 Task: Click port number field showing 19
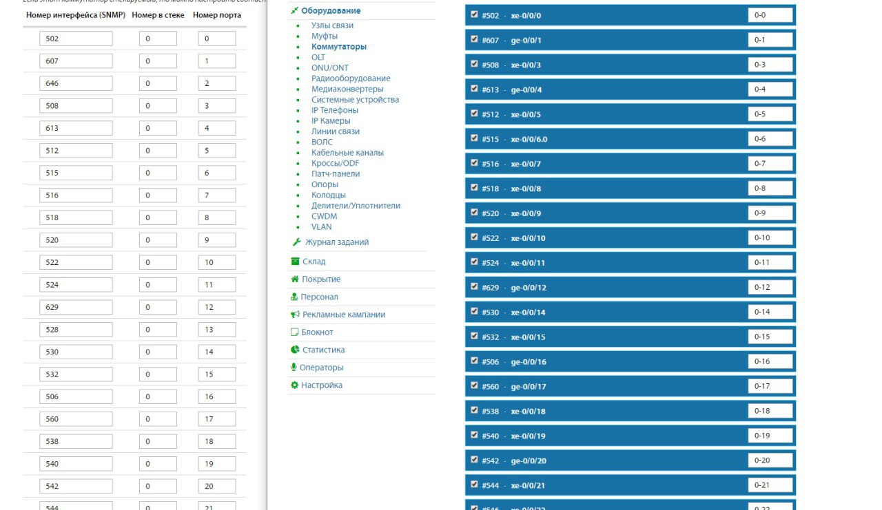click(217, 464)
